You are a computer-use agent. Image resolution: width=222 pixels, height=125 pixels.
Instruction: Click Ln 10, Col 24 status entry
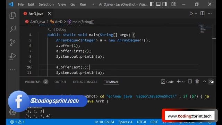pos(104,122)
